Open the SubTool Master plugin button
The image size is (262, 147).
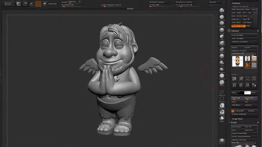tap(9, 4)
